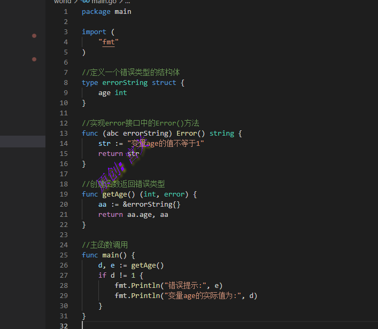
Task: Click getAge in its func definition line
Action: click(x=114, y=194)
